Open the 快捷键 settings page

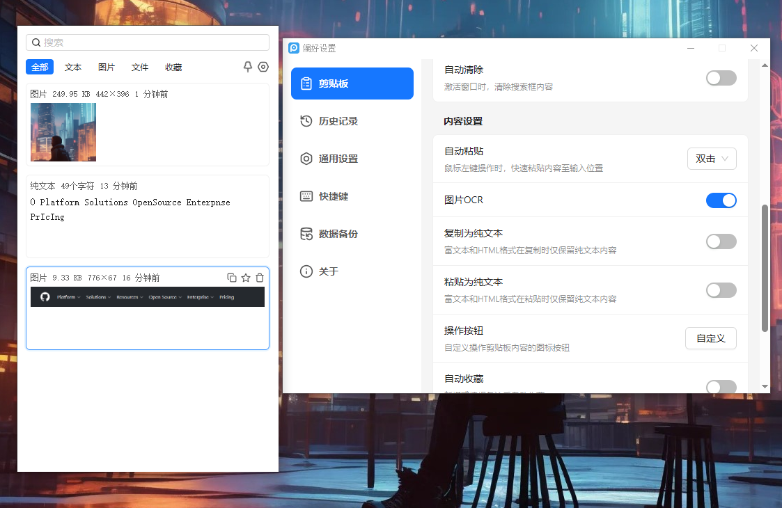click(352, 196)
